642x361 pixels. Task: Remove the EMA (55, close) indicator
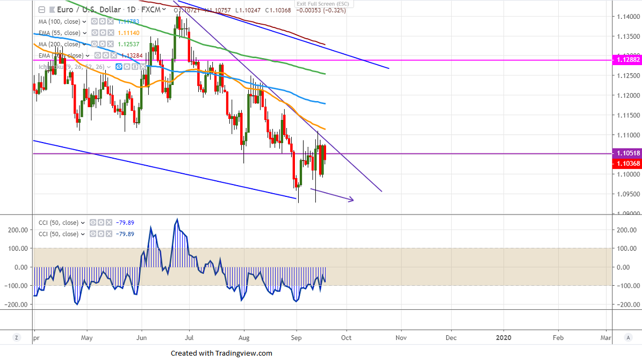tap(111, 33)
